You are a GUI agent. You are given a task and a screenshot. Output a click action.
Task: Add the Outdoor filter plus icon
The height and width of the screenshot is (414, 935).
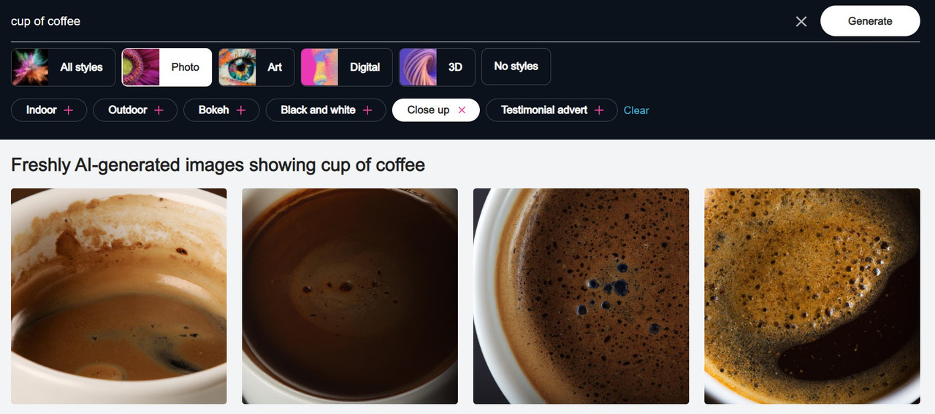click(159, 110)
